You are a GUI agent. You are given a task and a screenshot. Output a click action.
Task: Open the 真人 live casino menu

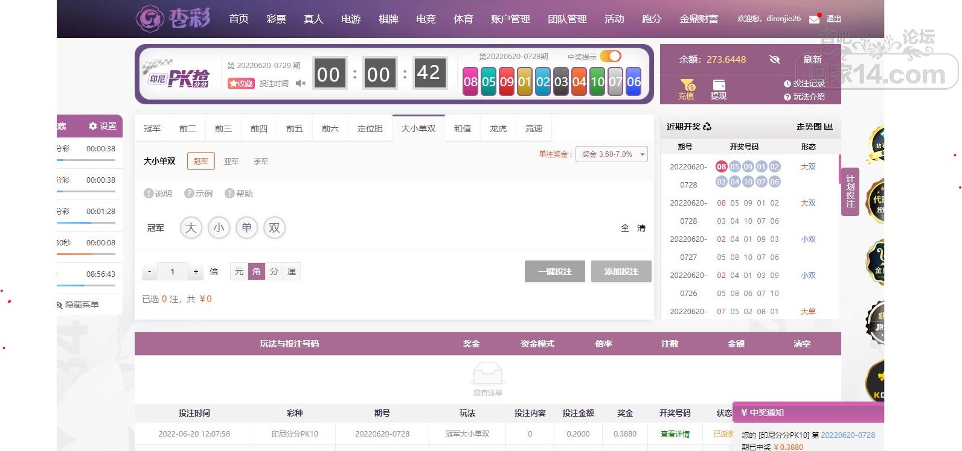click(313, 19)
